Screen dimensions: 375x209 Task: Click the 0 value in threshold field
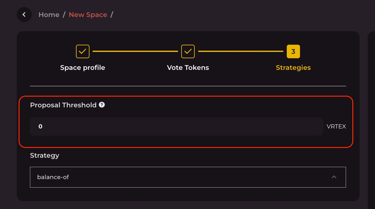pos(40,127)
